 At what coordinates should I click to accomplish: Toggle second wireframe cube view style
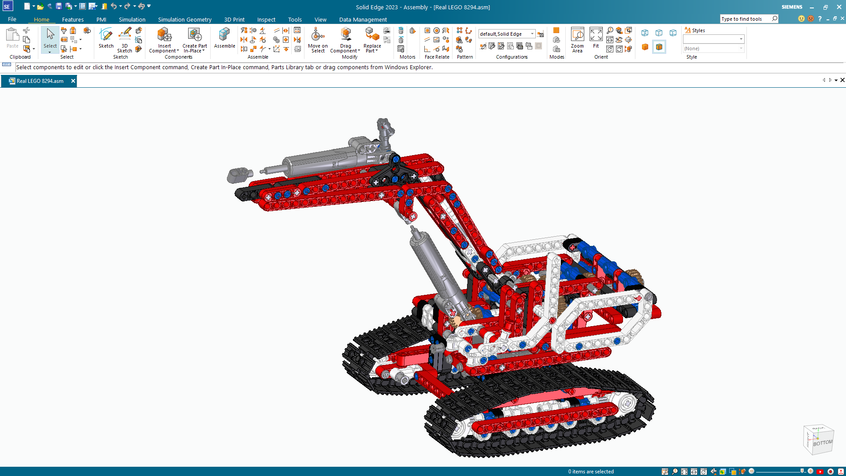659,33
